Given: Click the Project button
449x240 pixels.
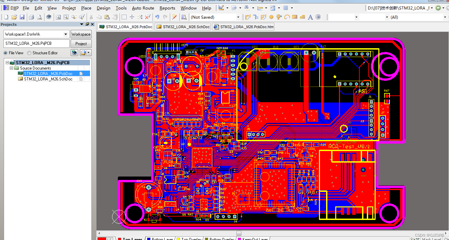Looking at the screenshot, I should point(81,43).
